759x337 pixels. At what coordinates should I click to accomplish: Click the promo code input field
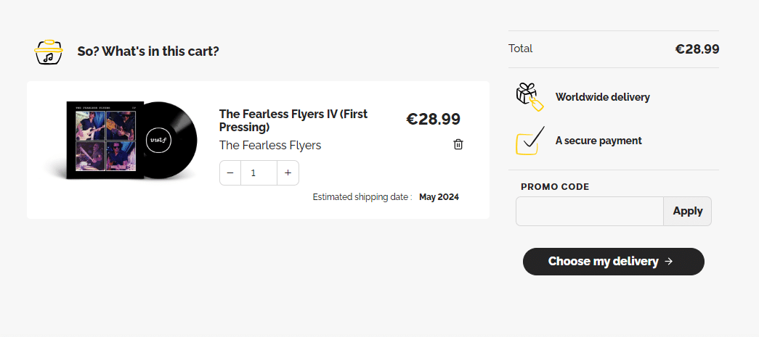click(x=590, y=211)
